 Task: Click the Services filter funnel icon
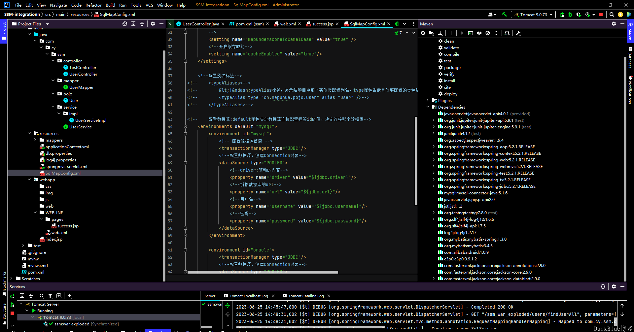(x=50, y=296)
